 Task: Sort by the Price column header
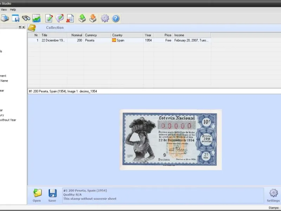tap(163, 35)
